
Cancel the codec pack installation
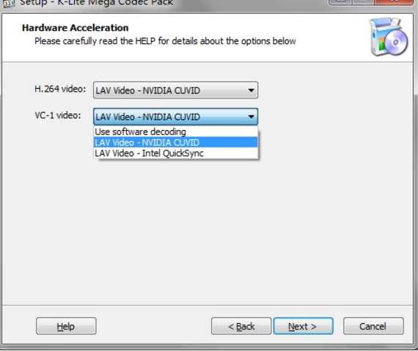[373, 326]
